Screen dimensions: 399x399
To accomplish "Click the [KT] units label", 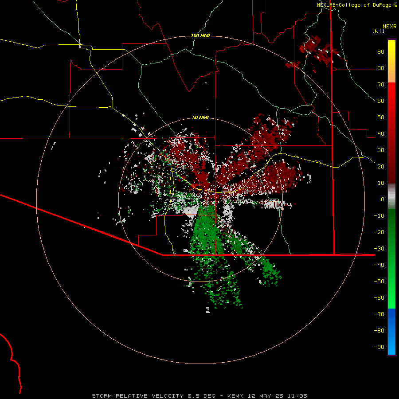I will click(378, 31).
